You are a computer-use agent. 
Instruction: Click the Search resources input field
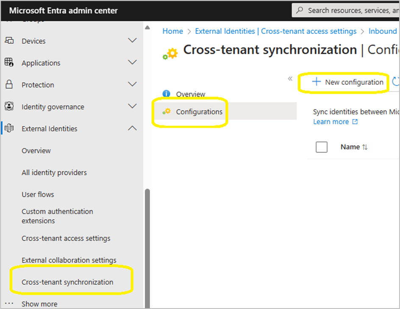click(x=352, y=10)
